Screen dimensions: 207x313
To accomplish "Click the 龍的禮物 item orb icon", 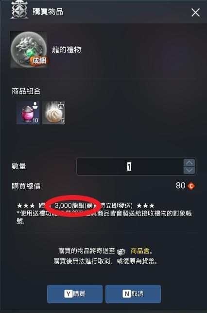I will [29, 50].
